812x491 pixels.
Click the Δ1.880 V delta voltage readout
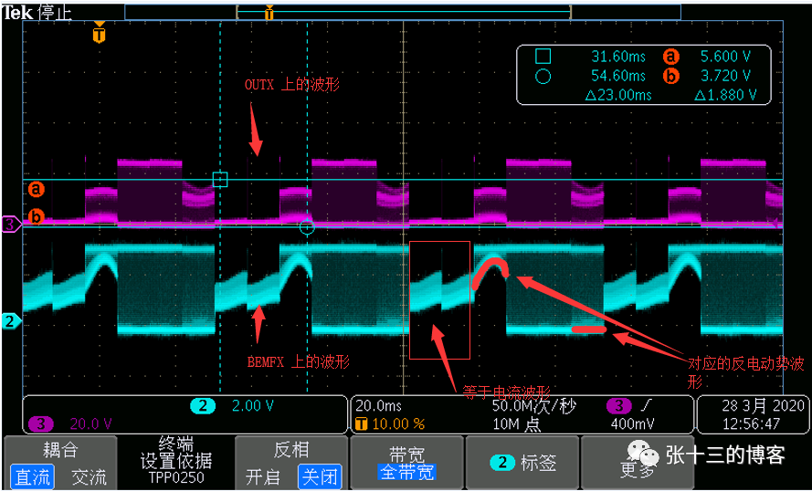pyautogui.click(x=725, y=95)
